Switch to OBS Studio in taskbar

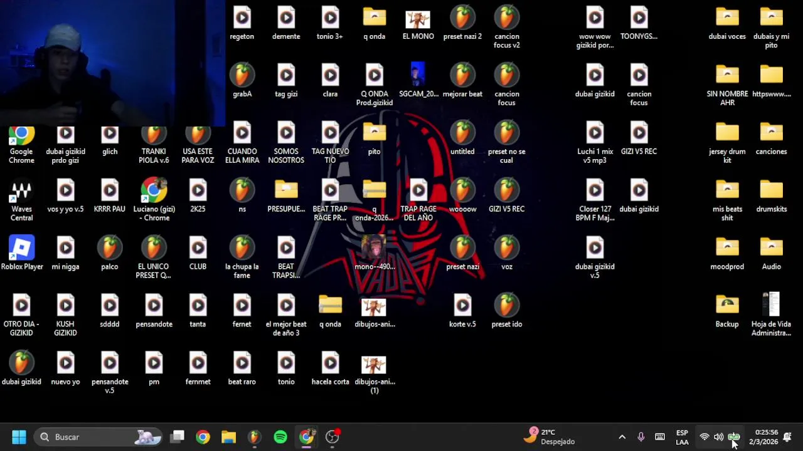coord(332,437)
